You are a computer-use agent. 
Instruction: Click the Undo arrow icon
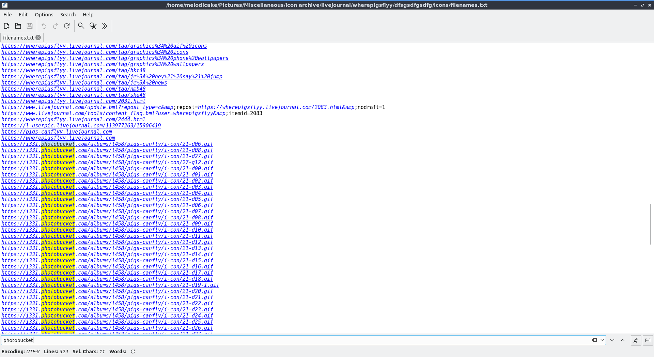point(44,26)
